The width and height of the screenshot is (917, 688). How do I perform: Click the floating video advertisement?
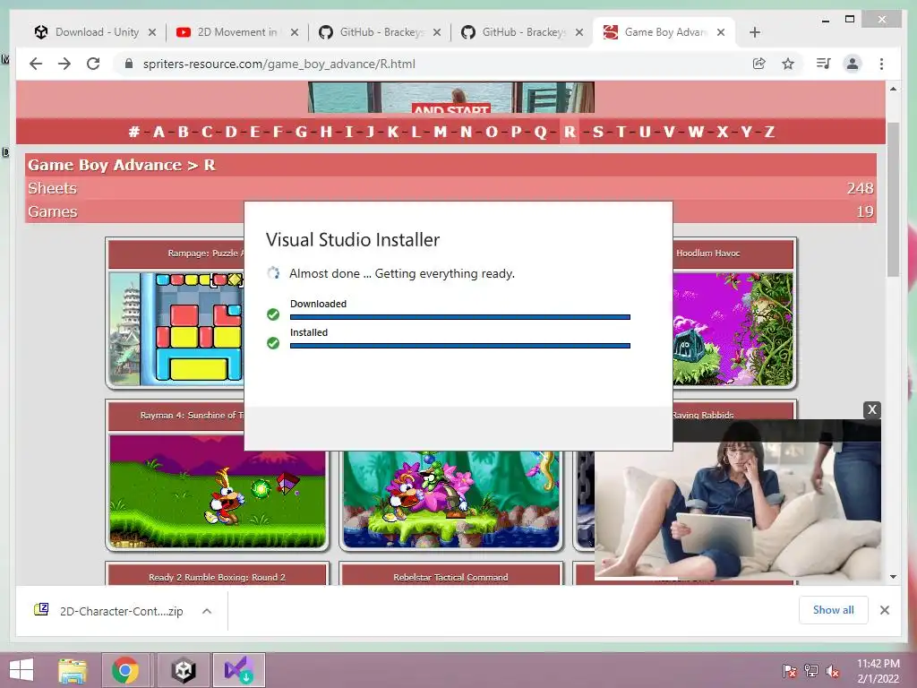coord(738,500)
